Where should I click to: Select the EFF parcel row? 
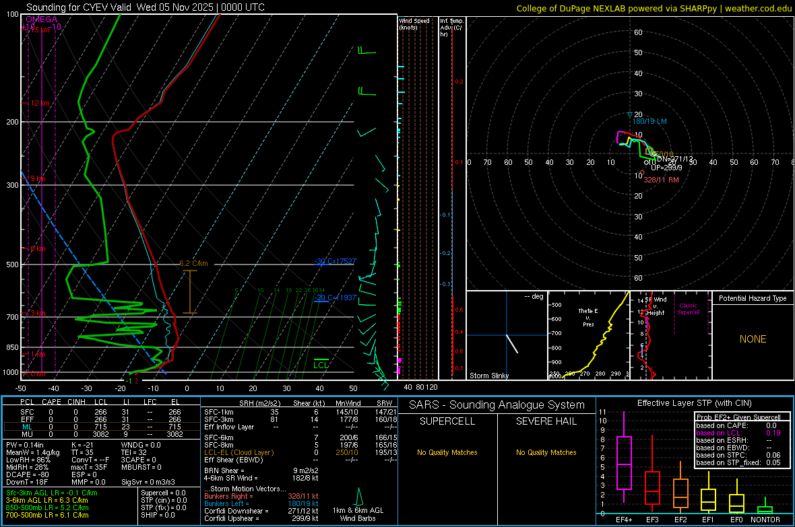(102, 419)
